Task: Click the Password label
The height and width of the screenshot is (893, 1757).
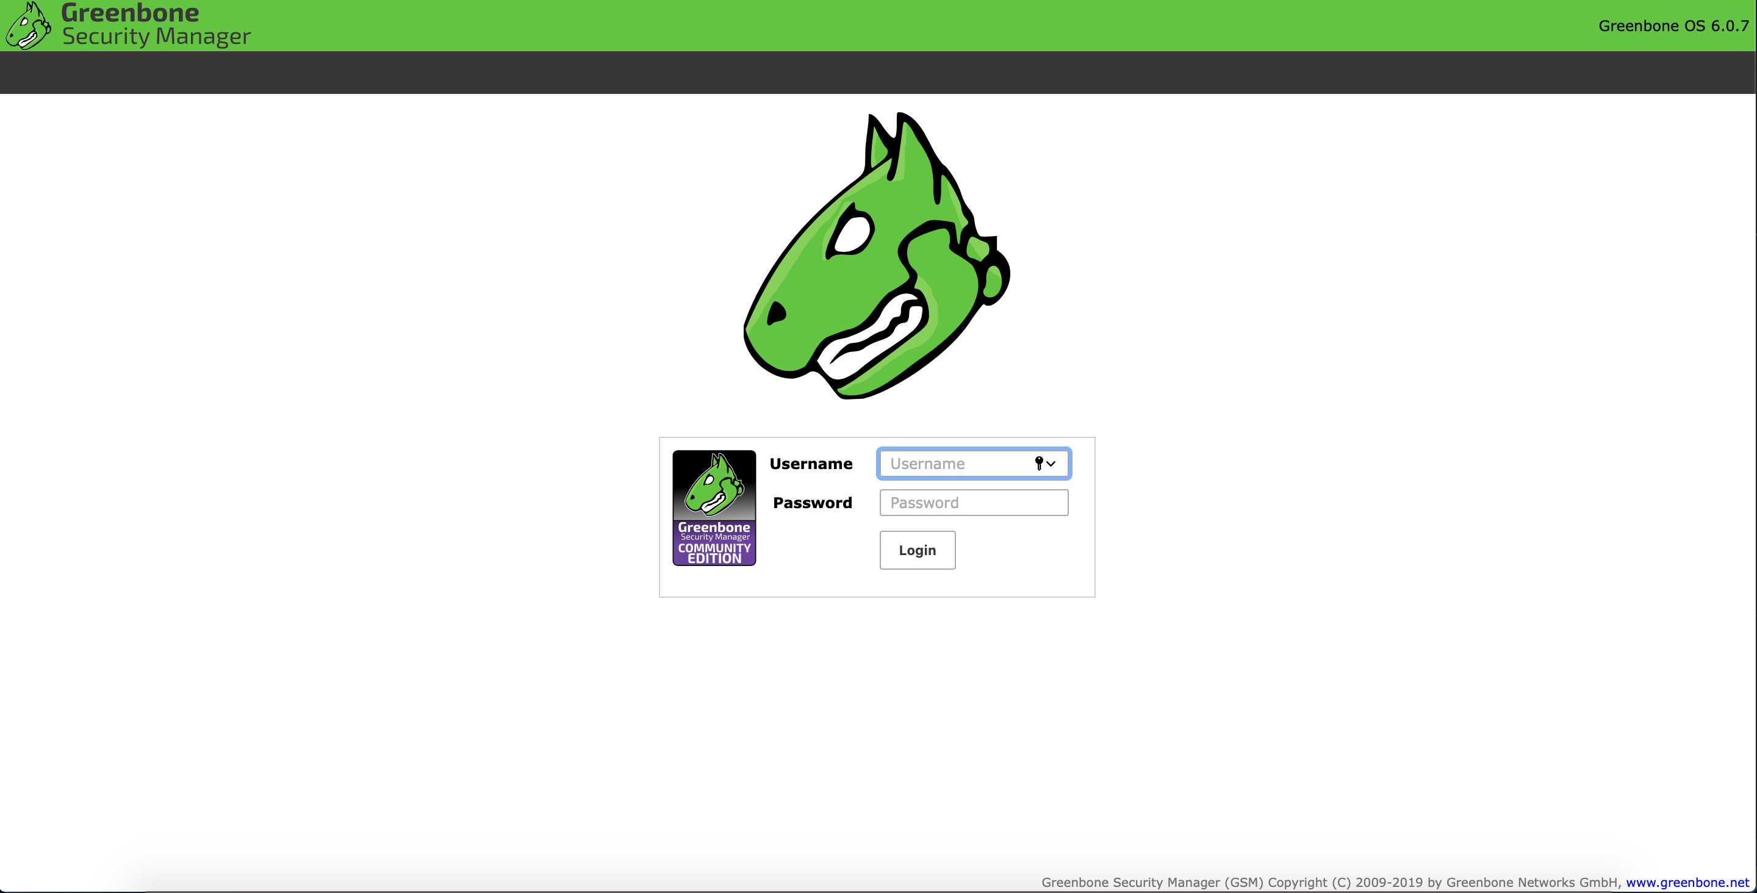Action: pyautogui.click(x=813, y=503)
